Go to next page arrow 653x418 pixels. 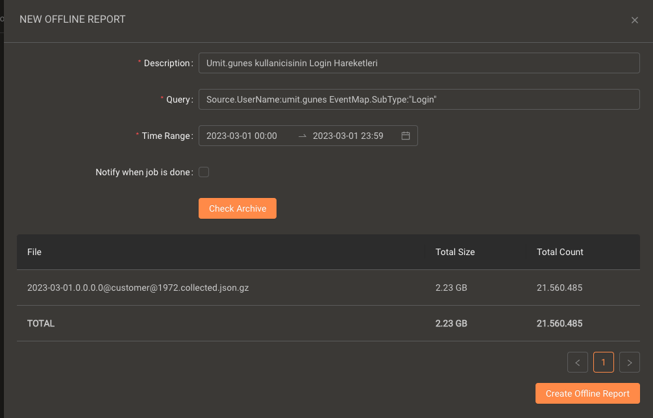(x=629, y=362)
